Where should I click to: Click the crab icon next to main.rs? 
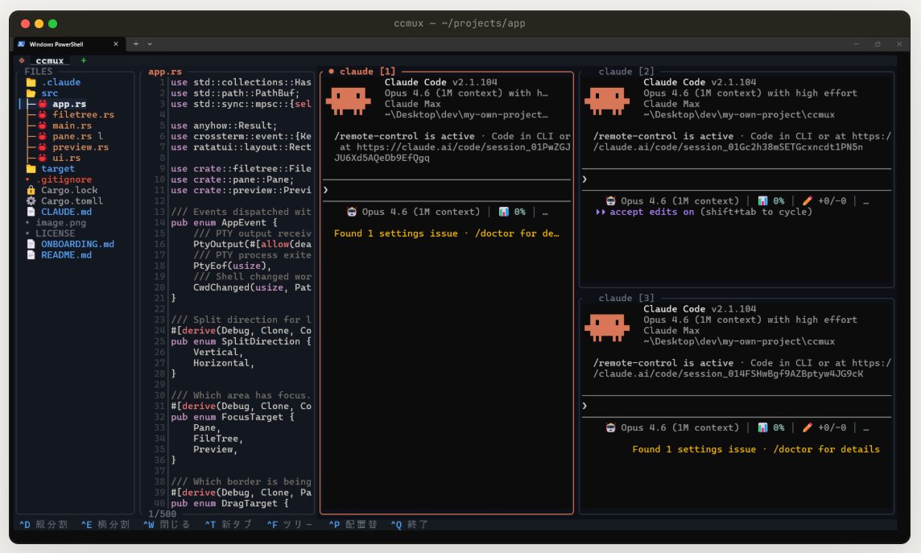[43, 126]
